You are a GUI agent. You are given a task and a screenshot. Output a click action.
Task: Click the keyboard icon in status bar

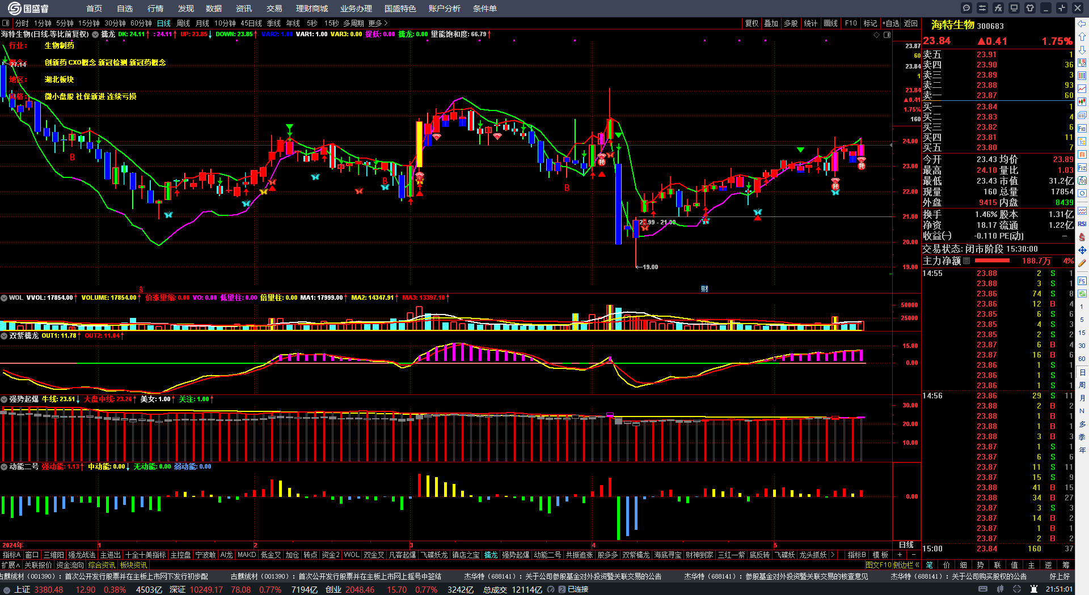[983, 589]
